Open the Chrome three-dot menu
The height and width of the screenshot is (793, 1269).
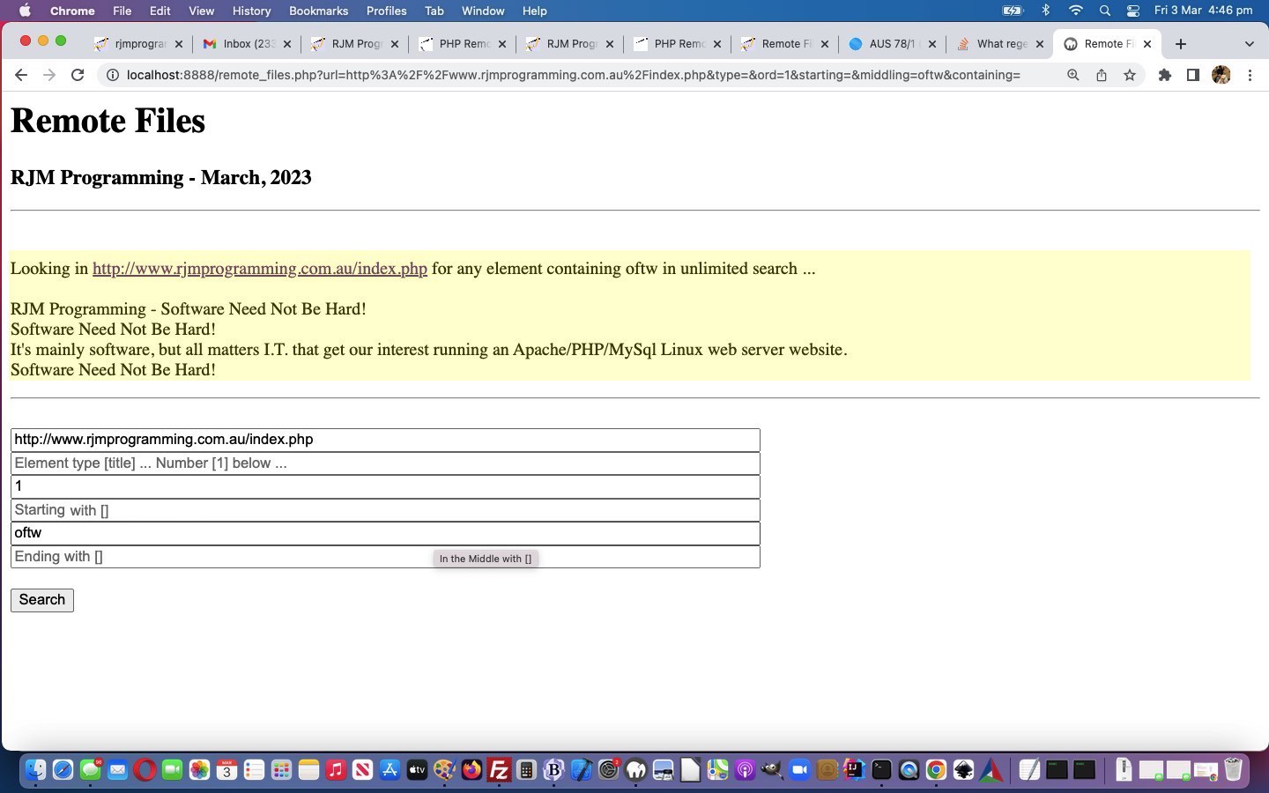[1250, 75]
